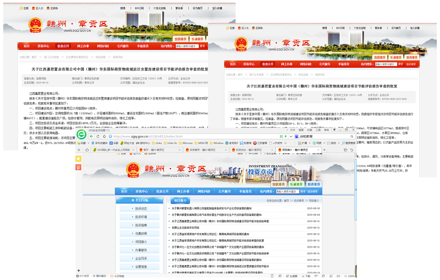Go back with the browser back arrow
Screen dimensions: 440x280
[91, 137]
